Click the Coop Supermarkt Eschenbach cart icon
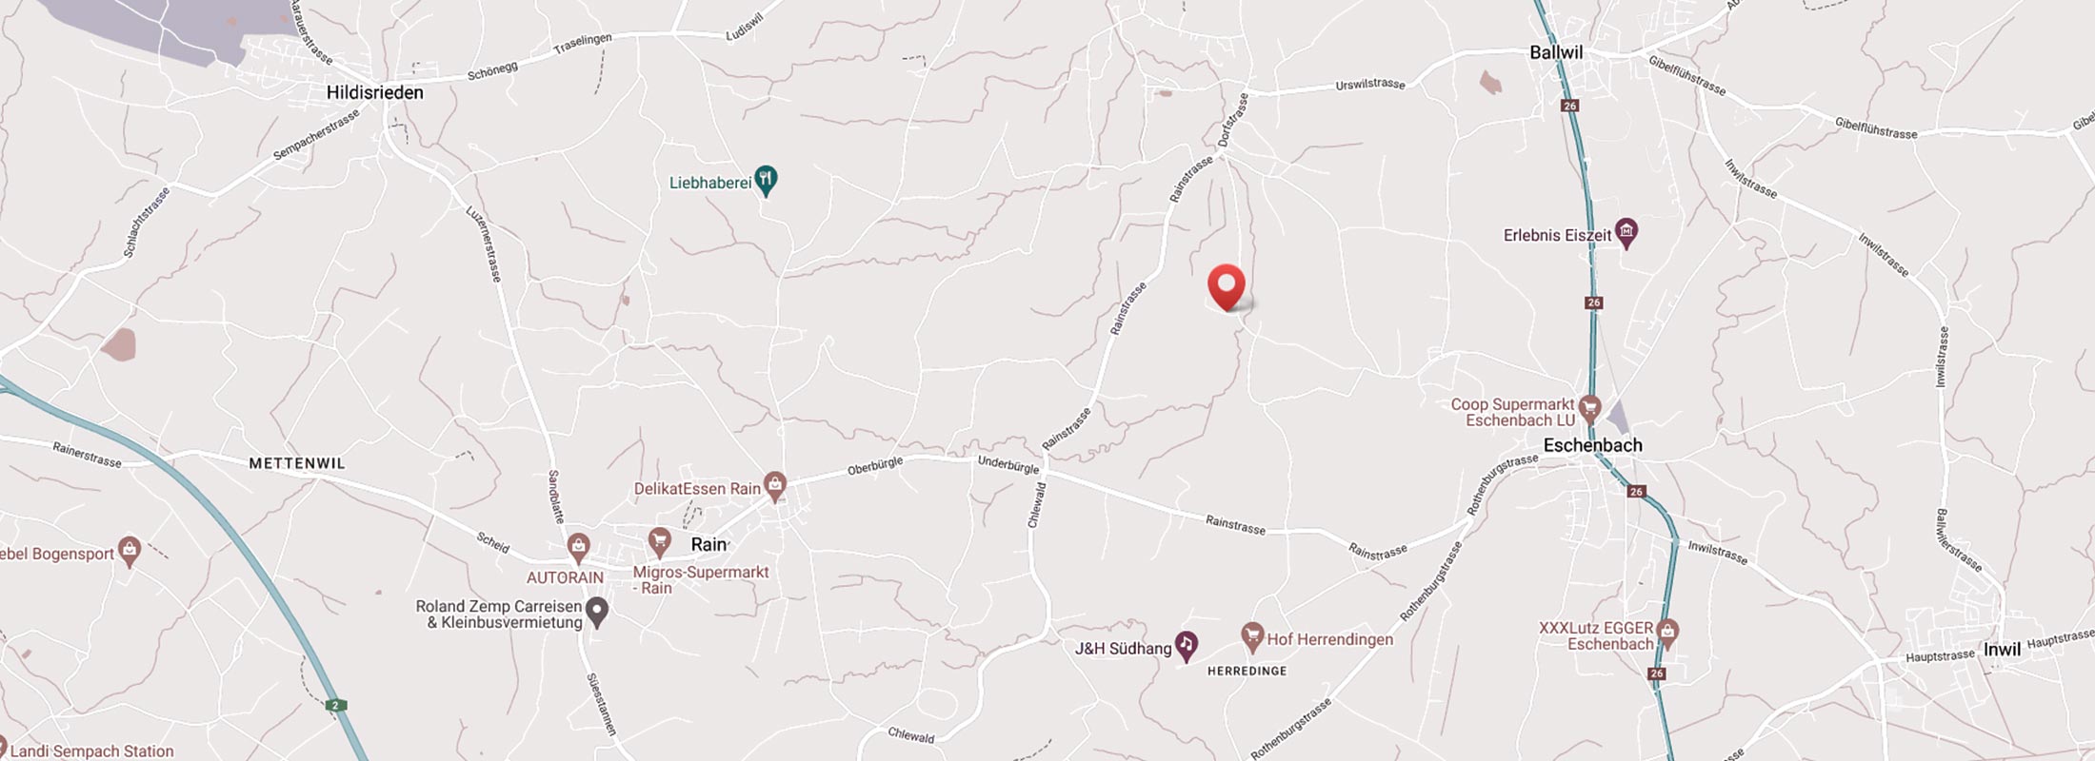 [1588, 410]
